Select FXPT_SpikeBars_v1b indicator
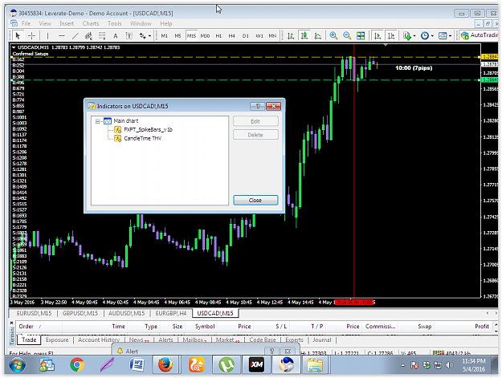502x378 pixels. tap(148, 129)
